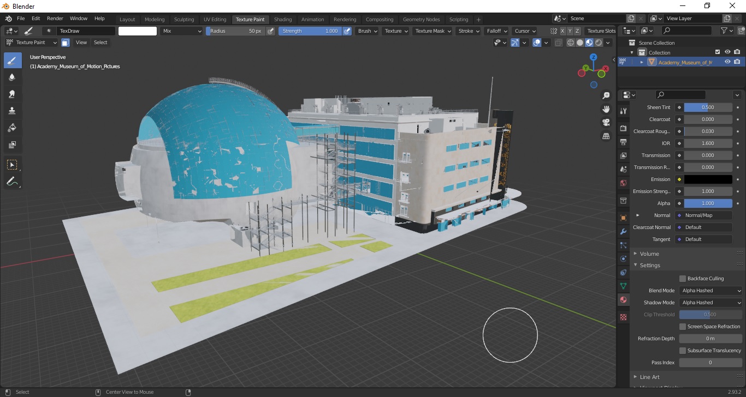
Task: Open the File menu
Action: click(x=21, y=19)
